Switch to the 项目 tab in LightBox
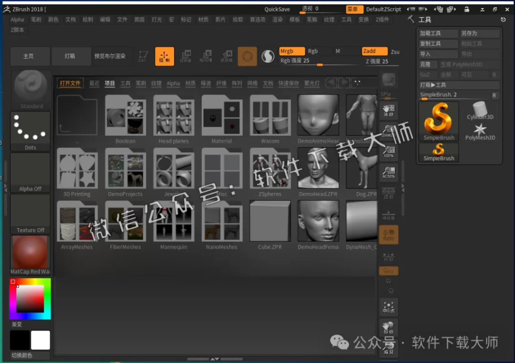This screenshot has height=363, width=515. pos(110,83)
